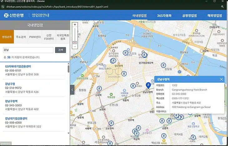Click the Chrome site info icon beside URL
228x146 pixels.
click(x=2, y=7)
